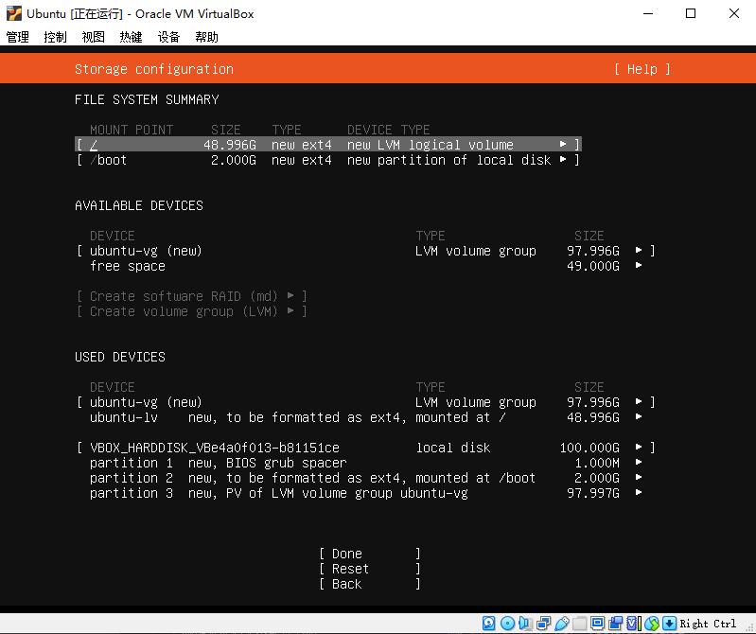Click the optical drive status icon
The image size is (756, 634).
507,623
